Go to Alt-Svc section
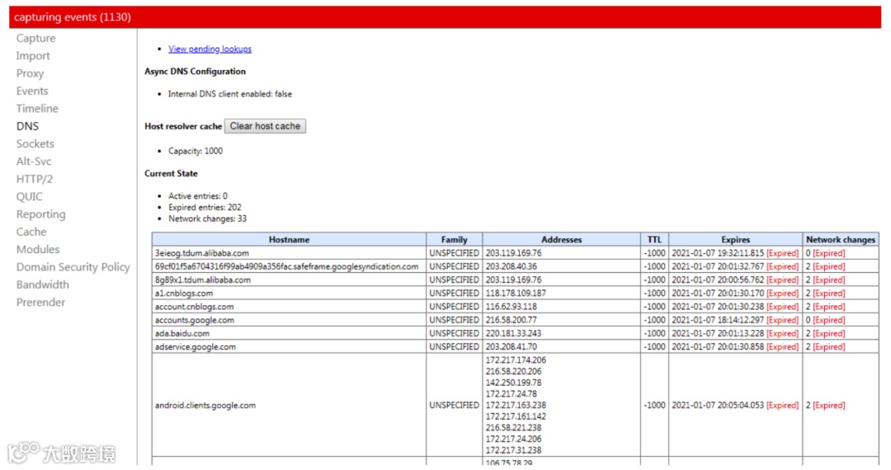This screenshot has width=891, height=470. coord(34,162)
